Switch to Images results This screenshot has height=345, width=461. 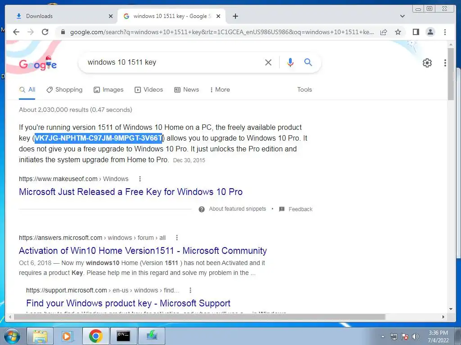(x=108, y=89)
